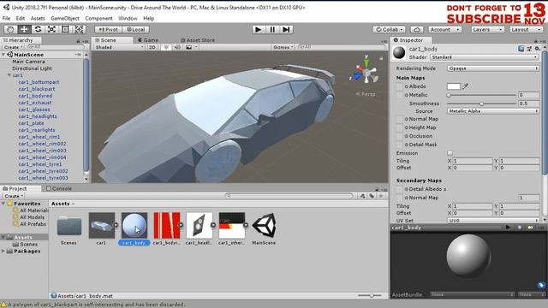Image resolution: width=548 pixels, height=308 pixels.
Task: Open Albedo color eyedropper
Action: (465, 86)
